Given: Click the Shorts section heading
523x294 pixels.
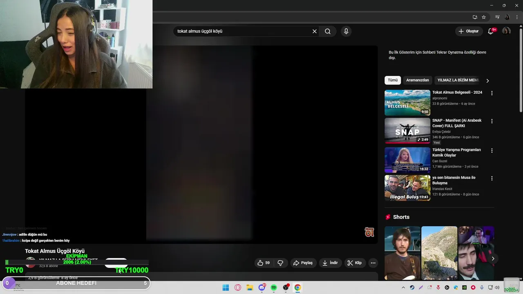Looking at the screenshot, I should point(401,217).
